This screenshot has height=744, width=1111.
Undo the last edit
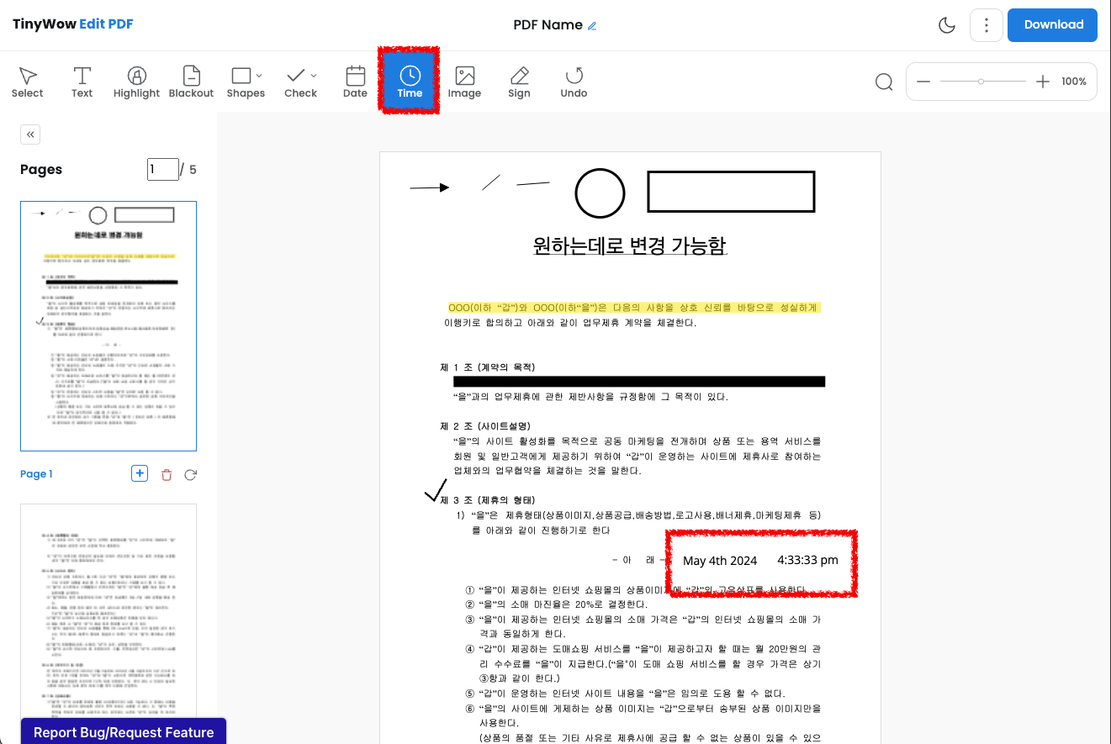pos(574,81)
